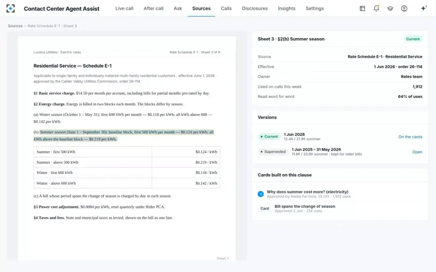Viewport: 436px width, 272px height.
Task: Click the $0.118 / kWh rate cell
Action: (x=186, y=173)
